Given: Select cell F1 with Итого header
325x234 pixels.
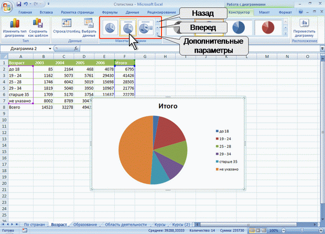Looking at the screenshot, I should click(124, 62).
